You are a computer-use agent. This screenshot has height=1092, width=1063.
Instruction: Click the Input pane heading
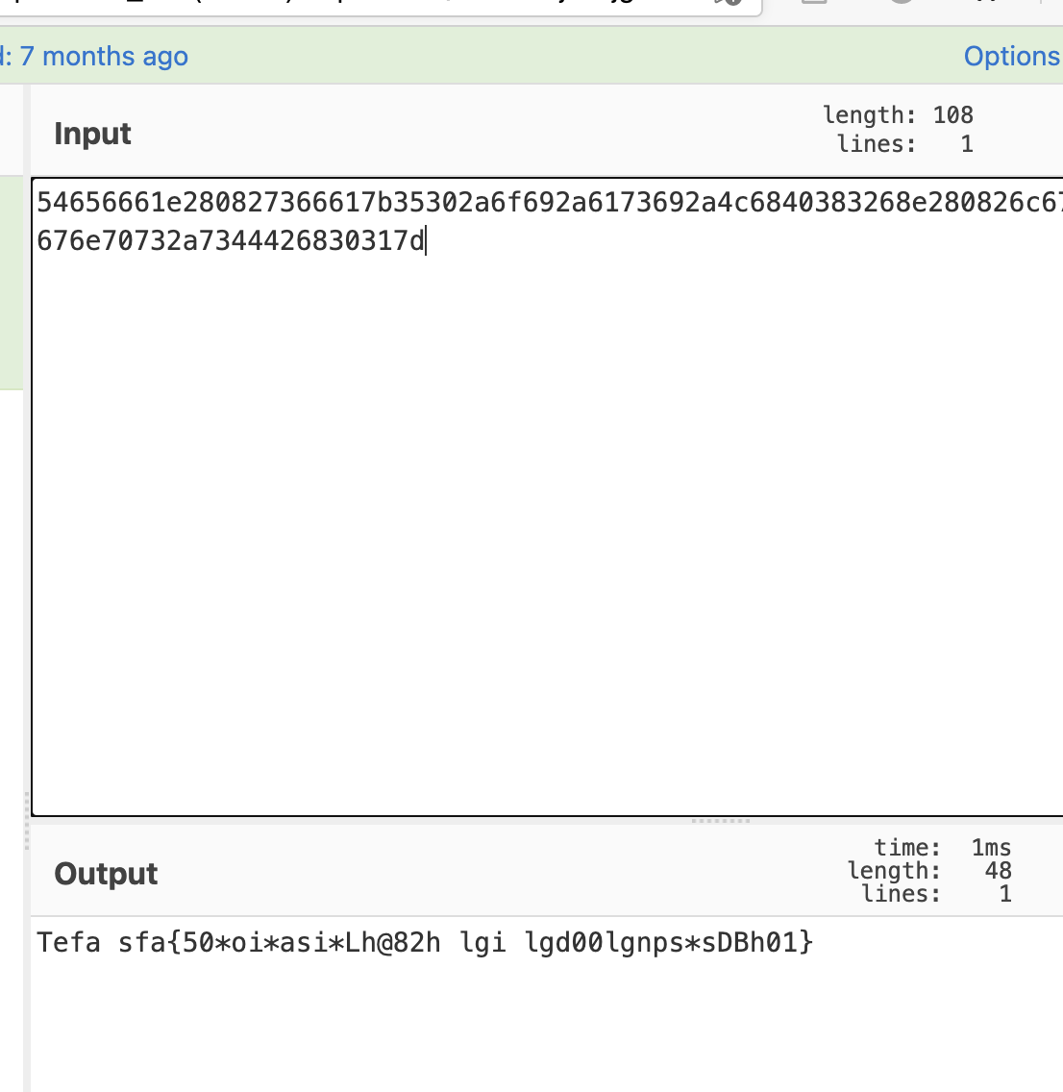tap(92, 134)
